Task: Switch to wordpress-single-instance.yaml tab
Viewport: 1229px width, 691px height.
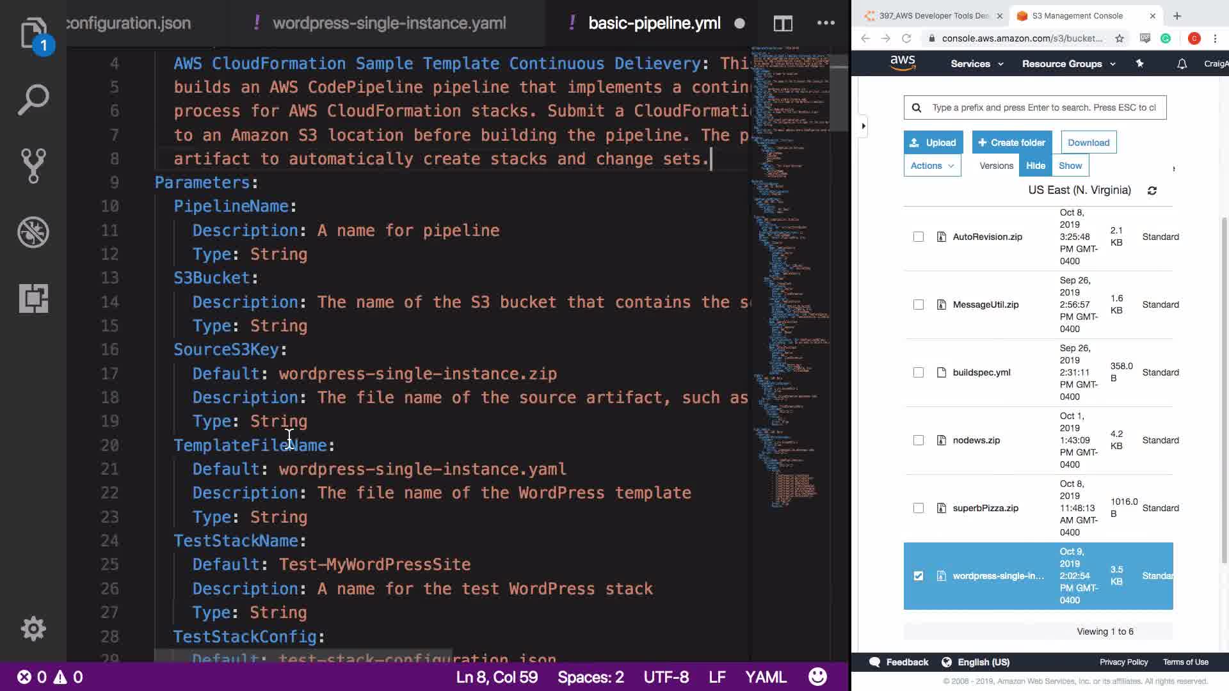Action: [x=389, y=24]
